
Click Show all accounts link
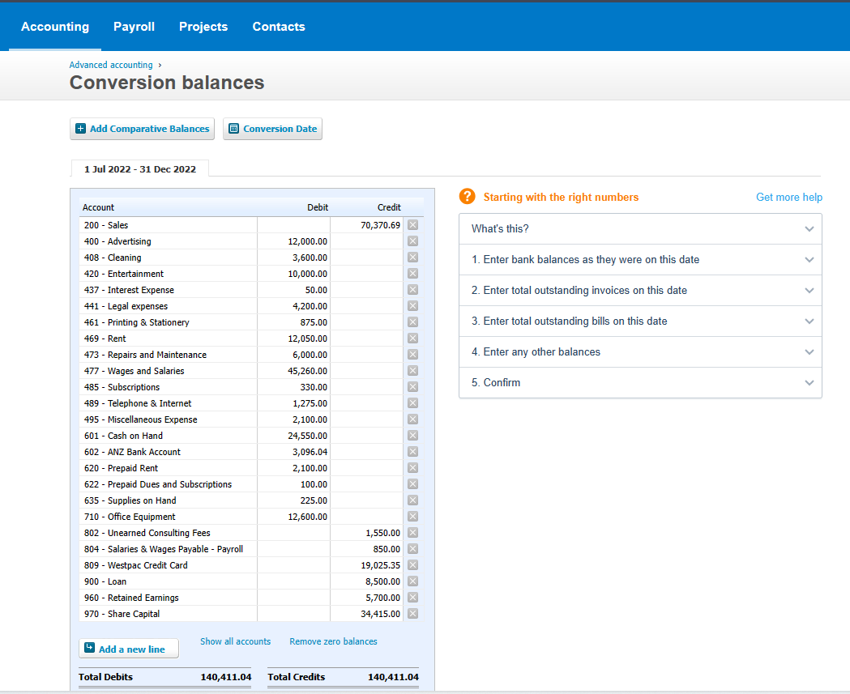point(235,641)
